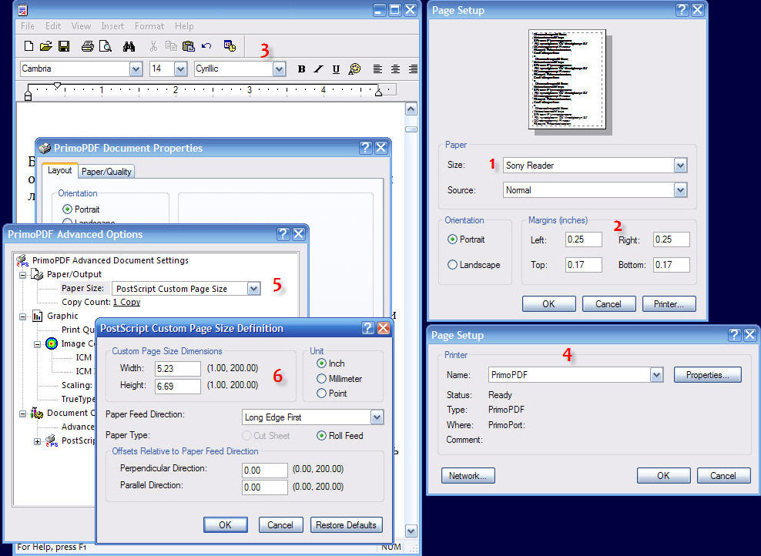Select Millimeter unit radio button
The height and width of the screenshot is (556, 761).
click(x=321, y=378)
